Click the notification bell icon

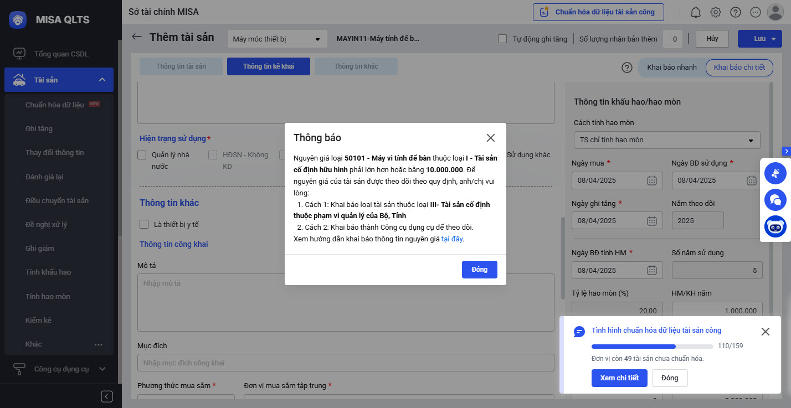[x=696, y=12]
